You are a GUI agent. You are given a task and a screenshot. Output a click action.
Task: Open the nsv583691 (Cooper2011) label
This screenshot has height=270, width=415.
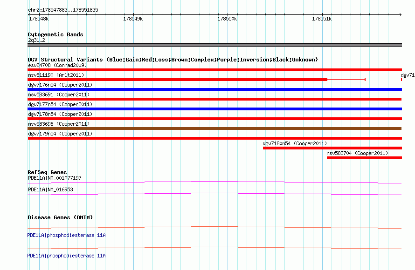coord(59,94)
